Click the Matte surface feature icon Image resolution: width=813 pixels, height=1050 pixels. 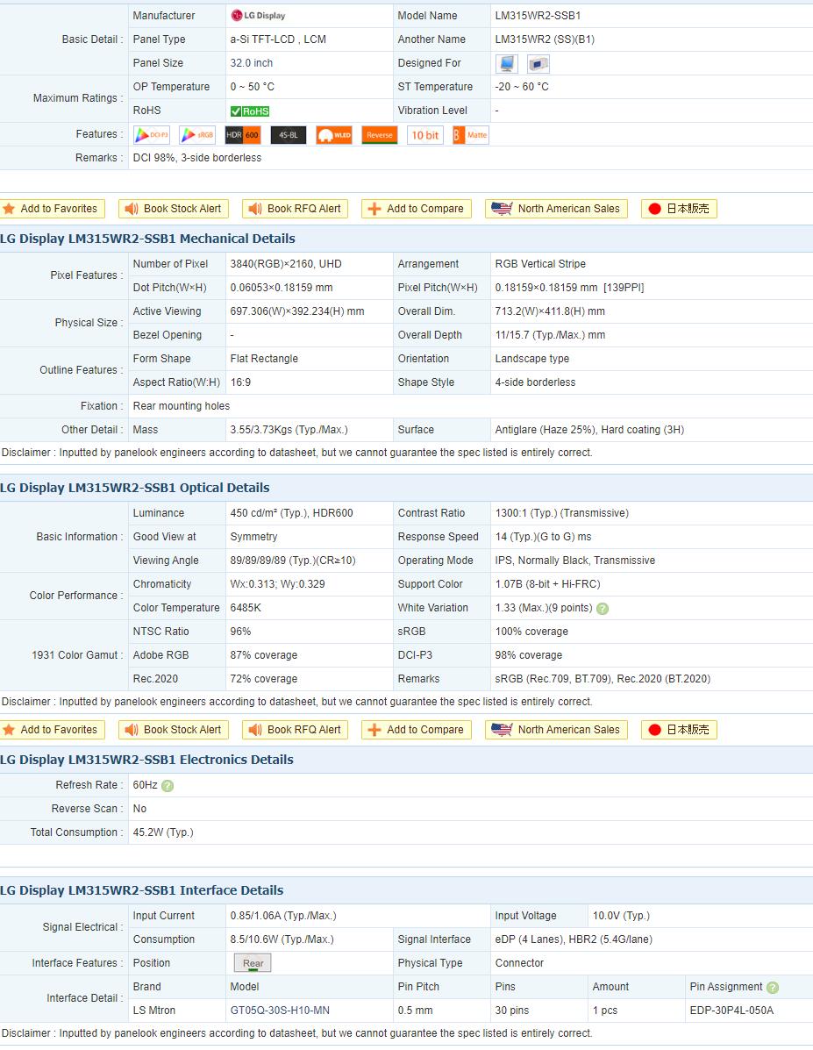[x=471, y=134]
